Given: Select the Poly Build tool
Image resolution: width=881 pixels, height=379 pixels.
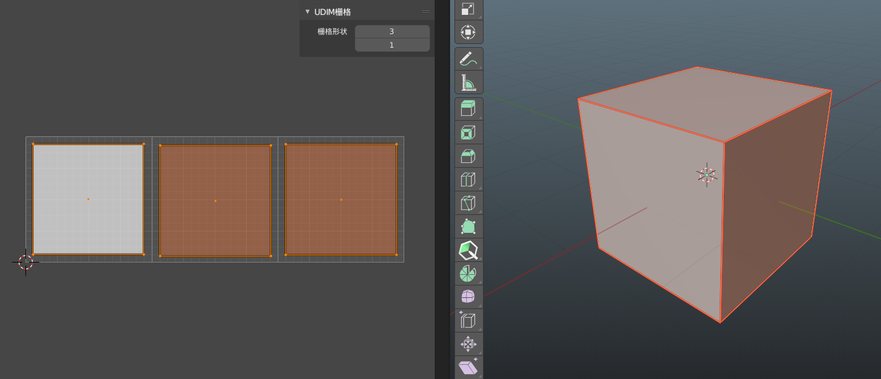Looking at the screenshot, I should tap(468, 226).
